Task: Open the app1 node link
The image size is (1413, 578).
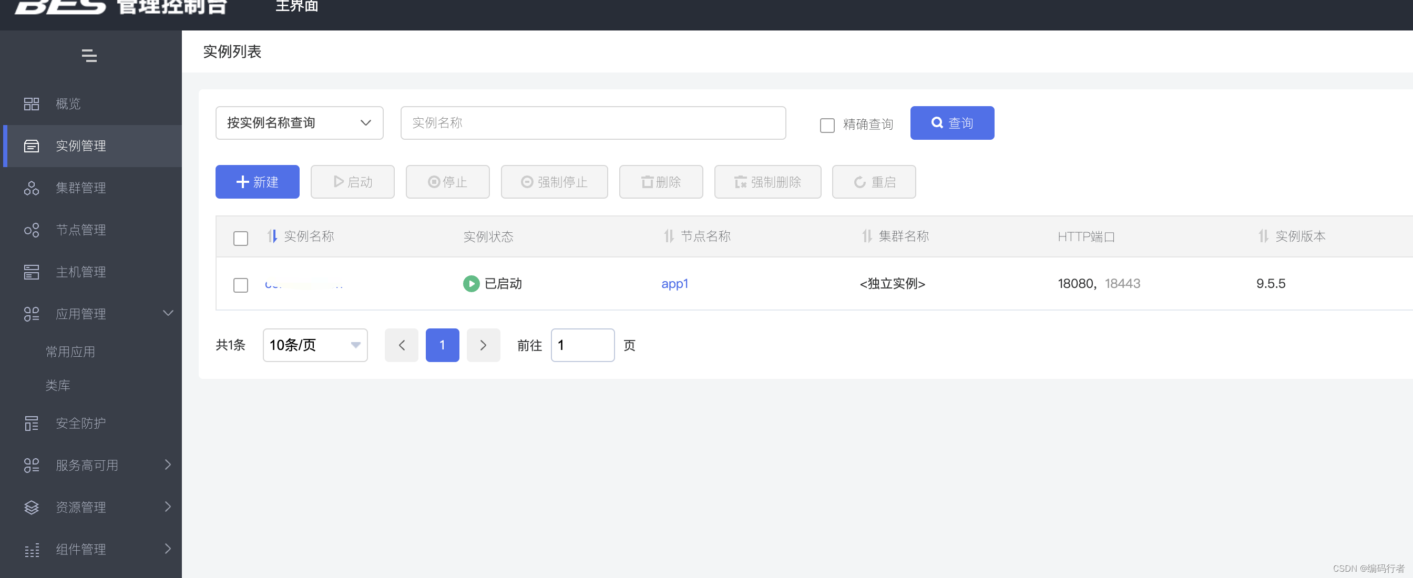Action: coord(674,284)
